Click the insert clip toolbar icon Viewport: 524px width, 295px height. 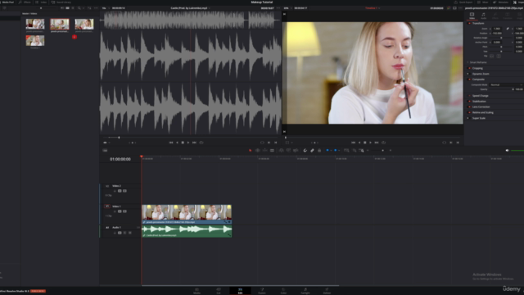pyautogui.click(x=282, y=151)
